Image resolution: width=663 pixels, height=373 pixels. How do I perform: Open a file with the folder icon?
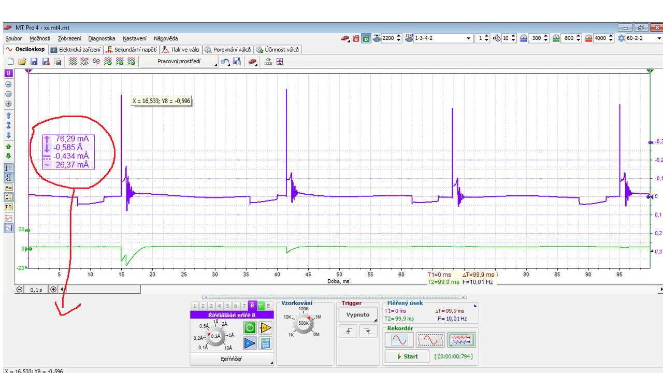pyautogui.click(x=22, y=62)
